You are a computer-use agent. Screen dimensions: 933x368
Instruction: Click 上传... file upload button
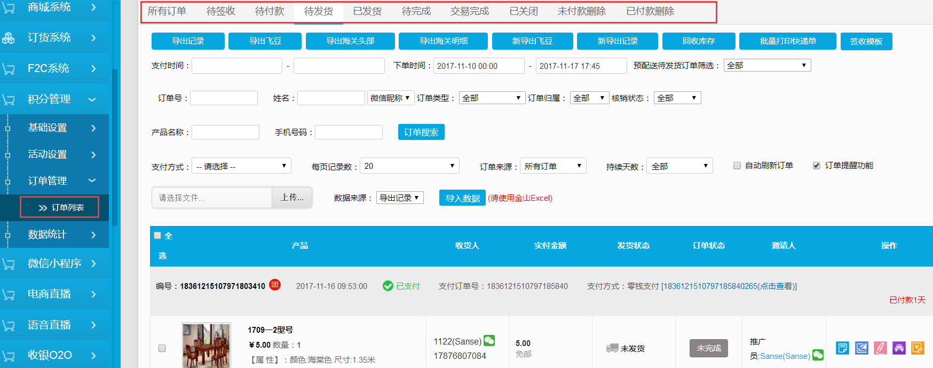[292, 198]
